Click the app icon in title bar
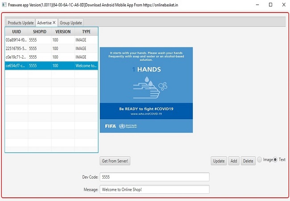Screen dimensions: 290x201 pyautogui.click(x=4, y=5)
